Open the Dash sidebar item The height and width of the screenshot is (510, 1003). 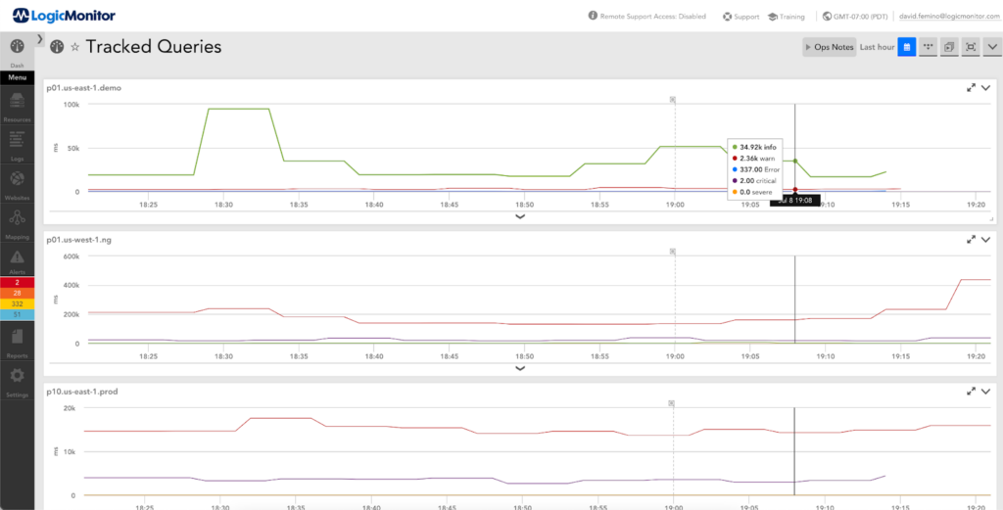click(x=18, y=51)
